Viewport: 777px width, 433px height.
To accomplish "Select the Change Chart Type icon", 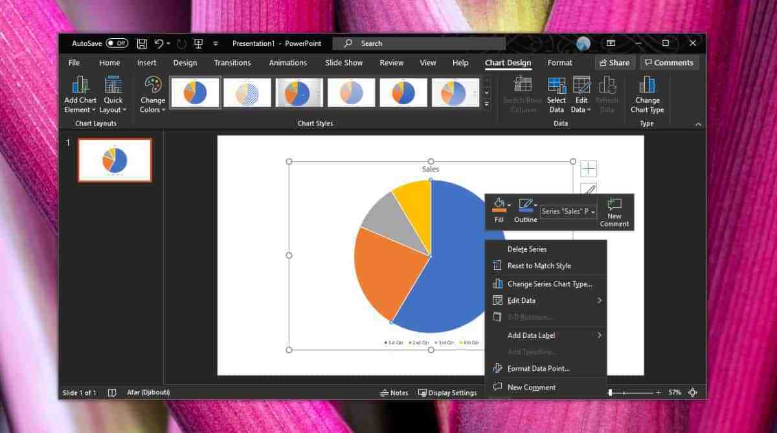I will (647, 94).
